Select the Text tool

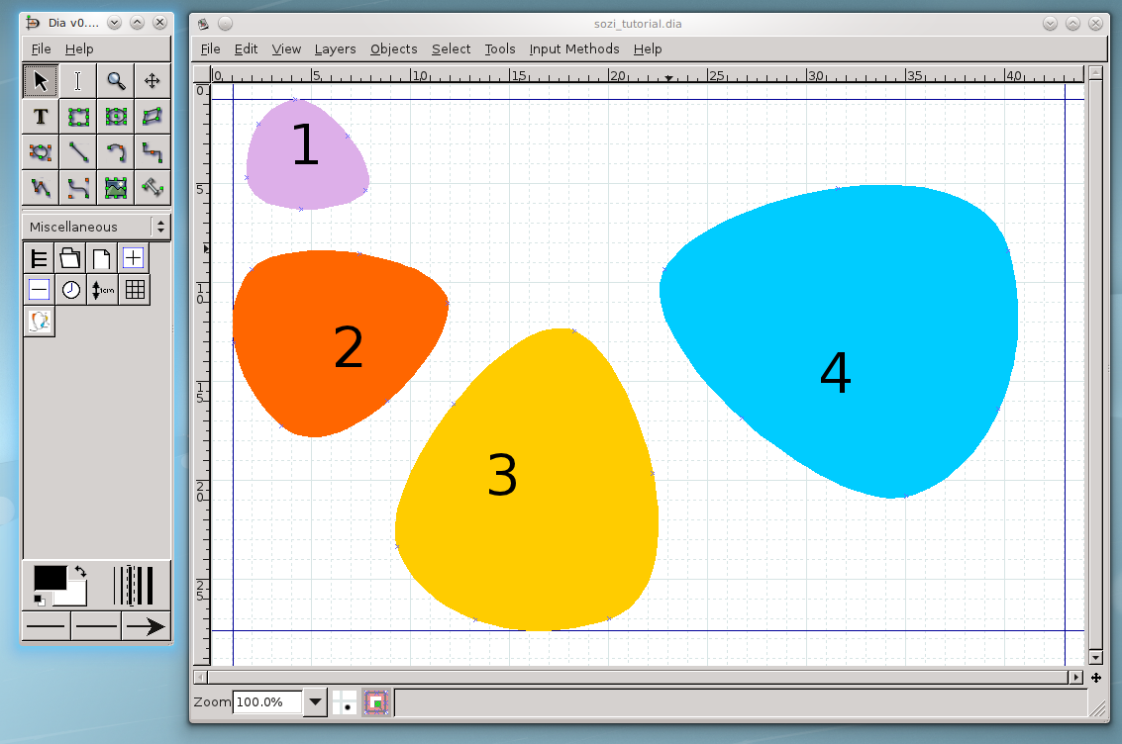pos(41,117)
